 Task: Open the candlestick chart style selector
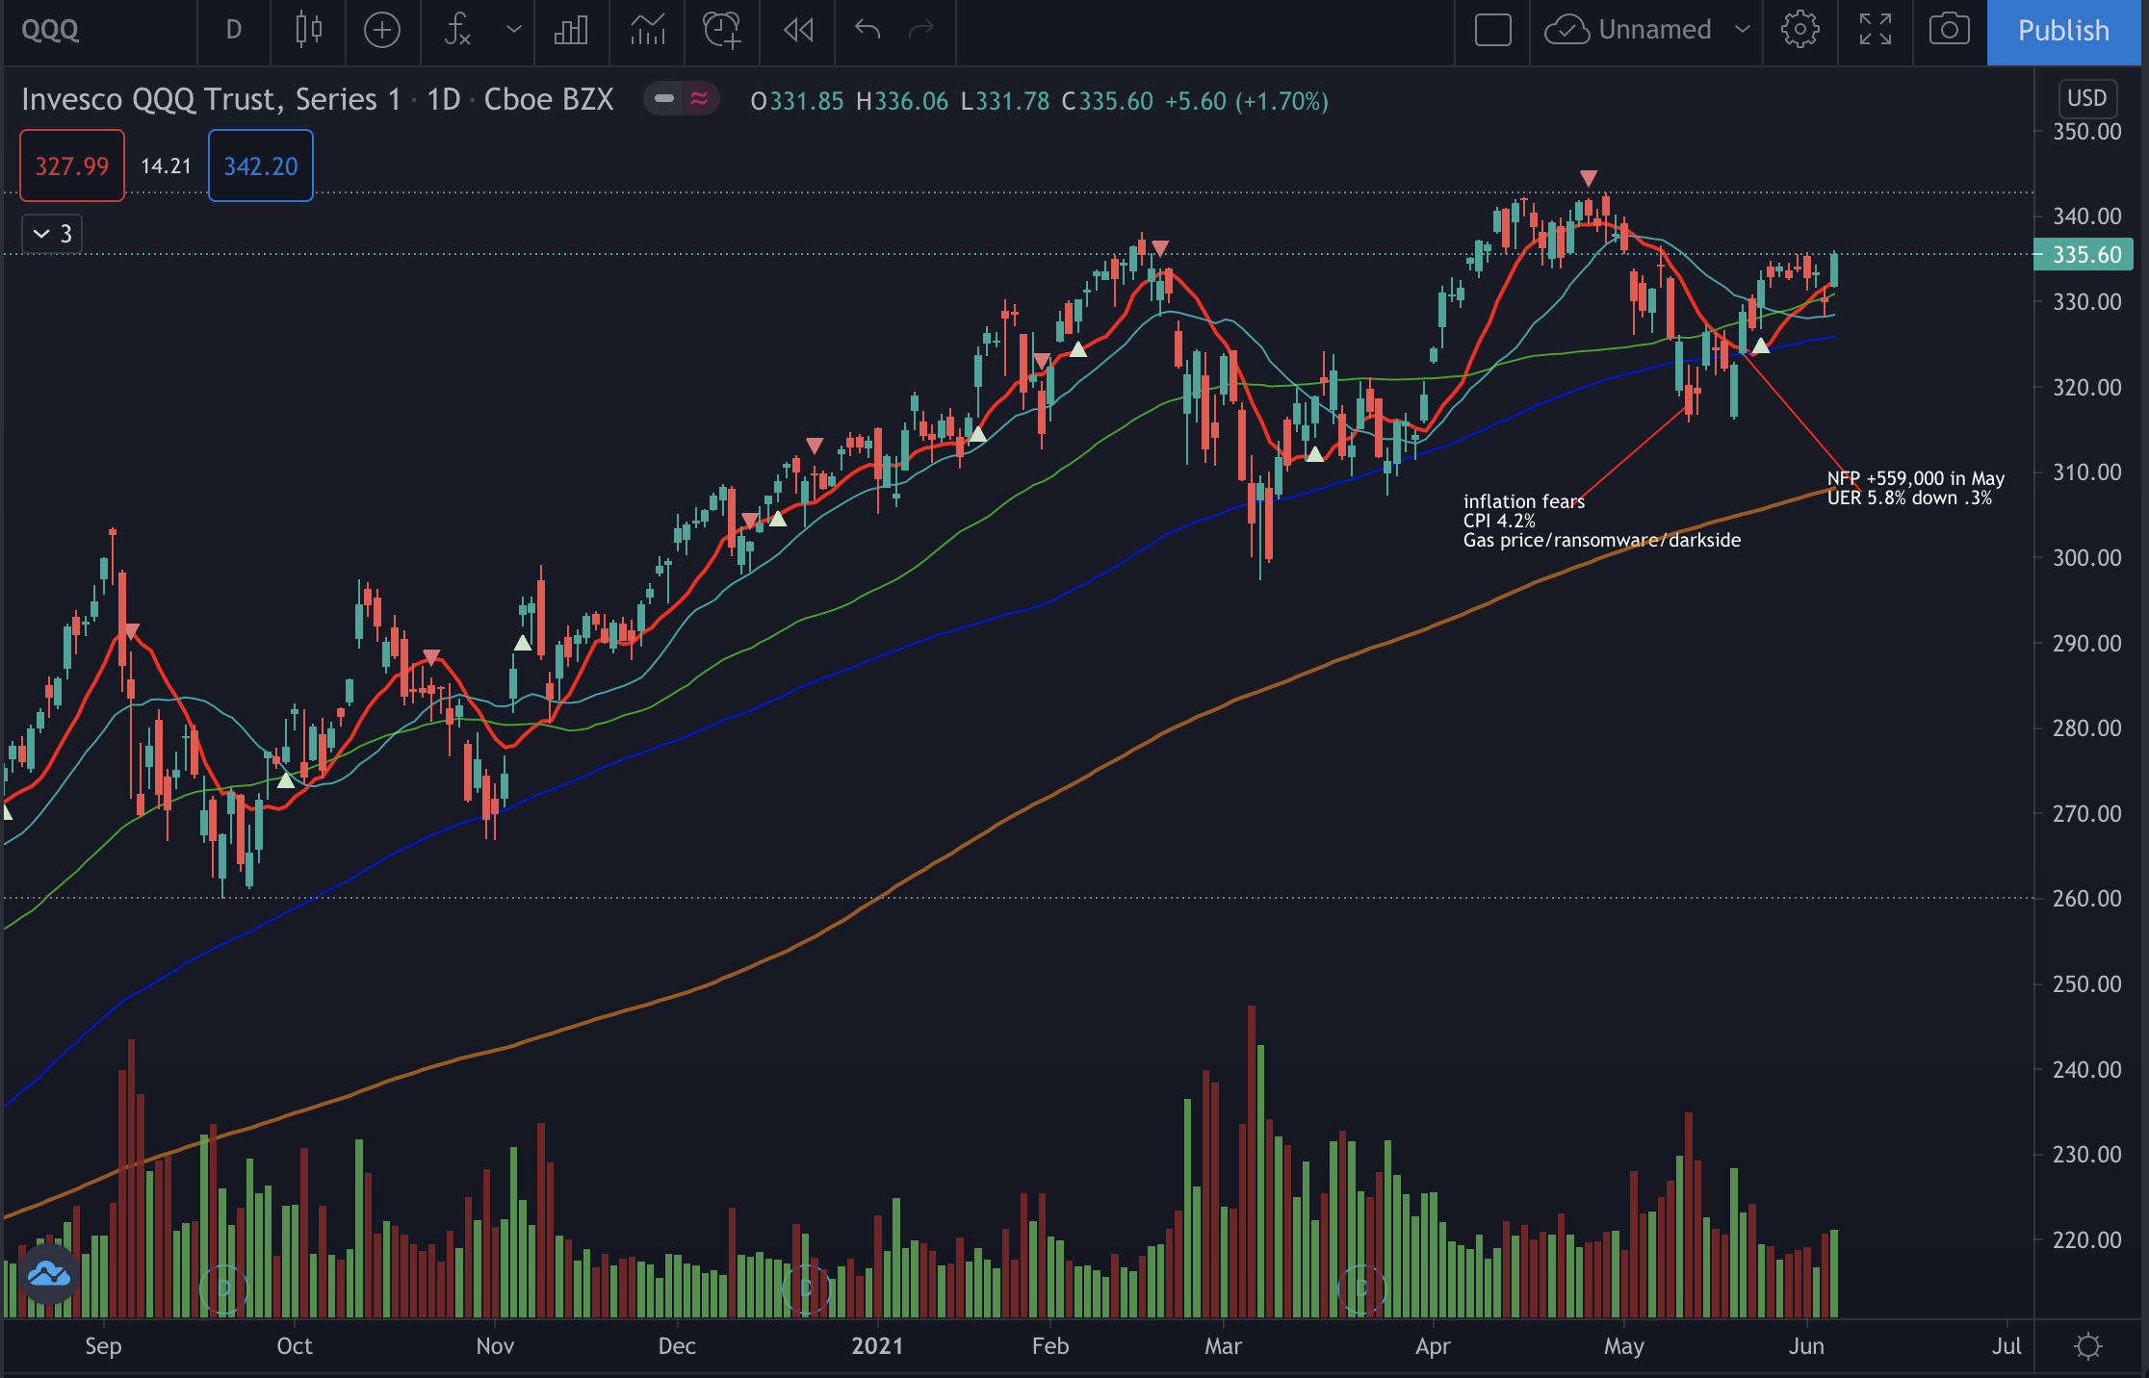coord(308,30)
